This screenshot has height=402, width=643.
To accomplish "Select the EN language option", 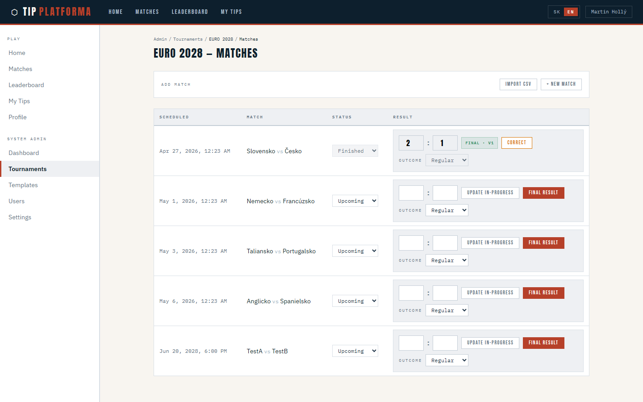I will click(x=571, y=12).
